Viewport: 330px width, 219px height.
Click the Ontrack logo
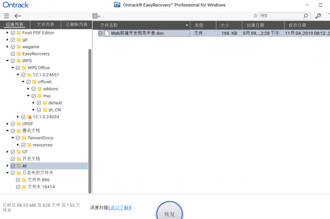[x=16, y=5]
